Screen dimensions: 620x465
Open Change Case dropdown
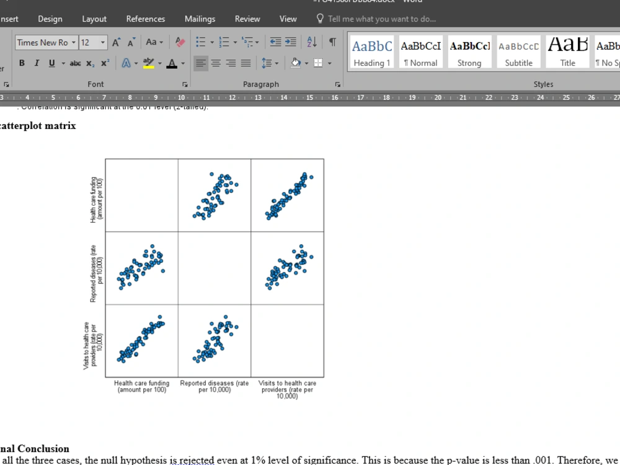(154, 42)
